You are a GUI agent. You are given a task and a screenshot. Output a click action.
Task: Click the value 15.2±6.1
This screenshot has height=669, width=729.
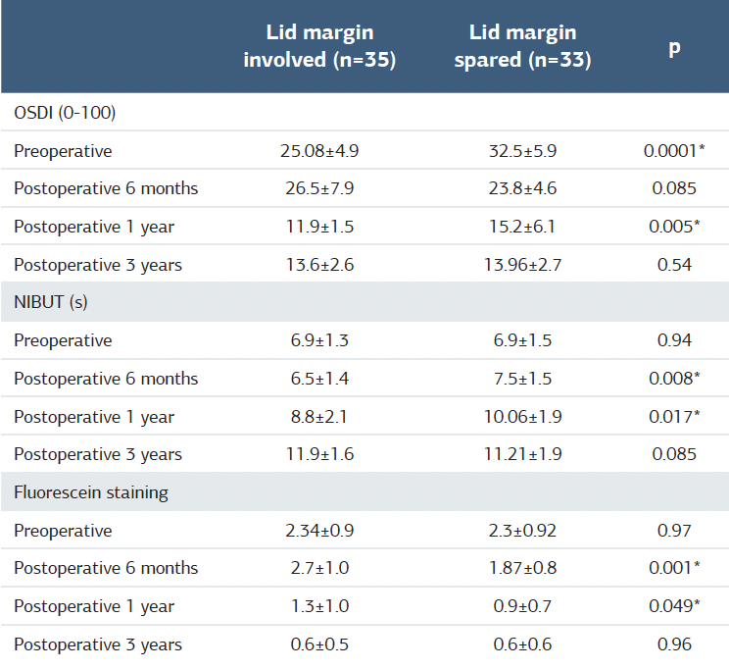[x=522, y=227]
